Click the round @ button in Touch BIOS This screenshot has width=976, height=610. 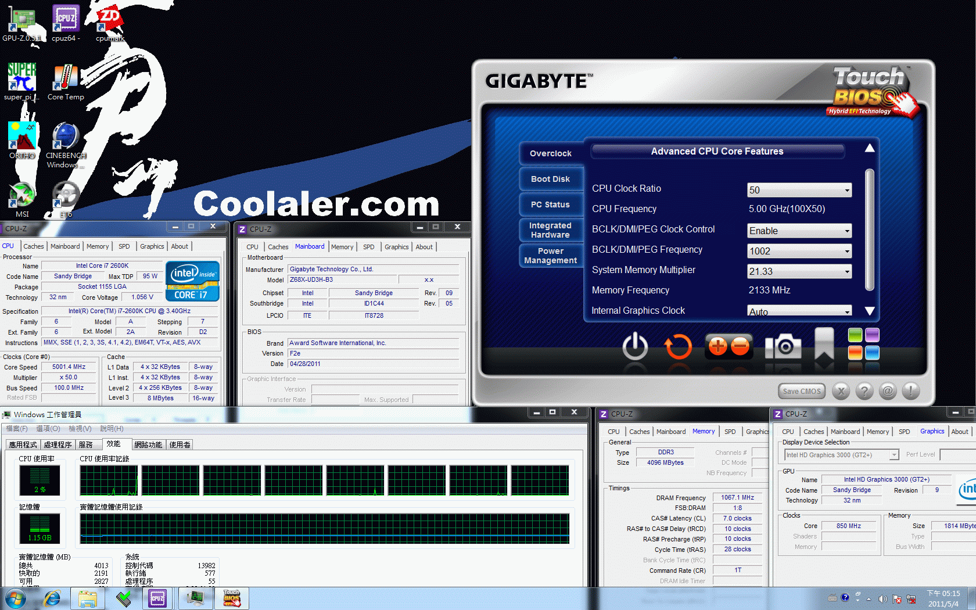(x=888, y=392)
